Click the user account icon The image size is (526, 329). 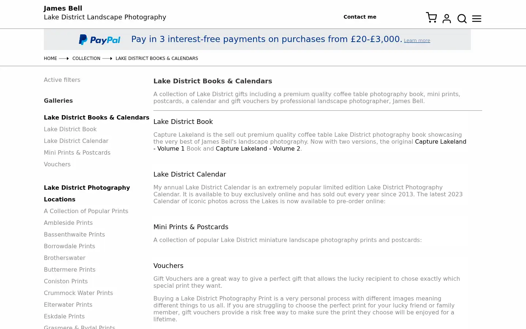447,19
